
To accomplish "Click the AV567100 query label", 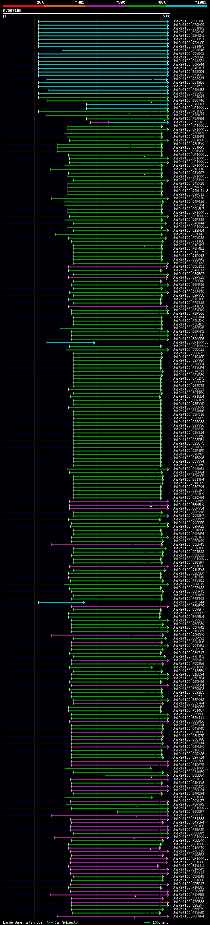I will (x=12, y=11).
